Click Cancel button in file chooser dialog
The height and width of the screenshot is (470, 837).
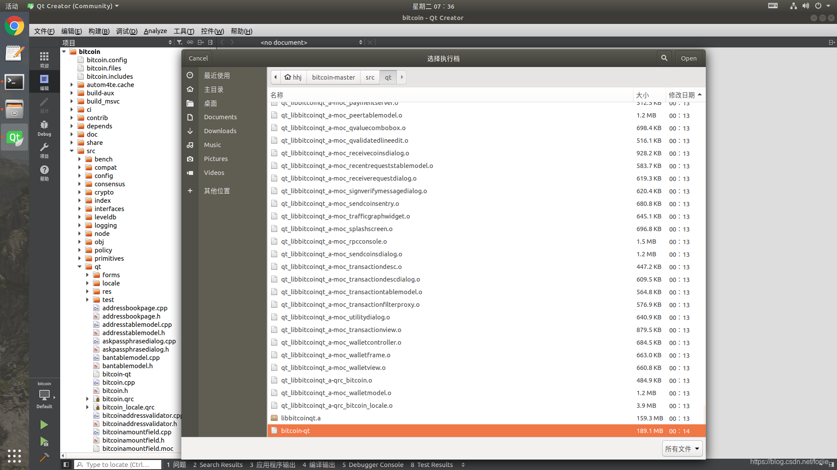pos(199,58)
